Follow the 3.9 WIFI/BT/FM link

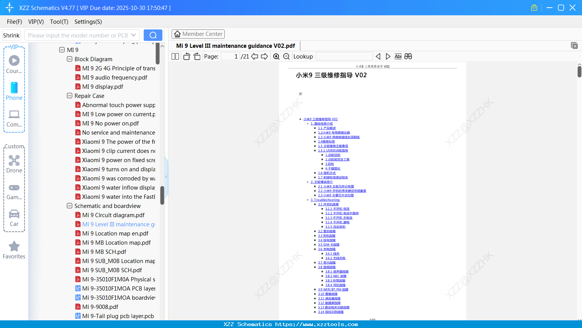point(333,289)
